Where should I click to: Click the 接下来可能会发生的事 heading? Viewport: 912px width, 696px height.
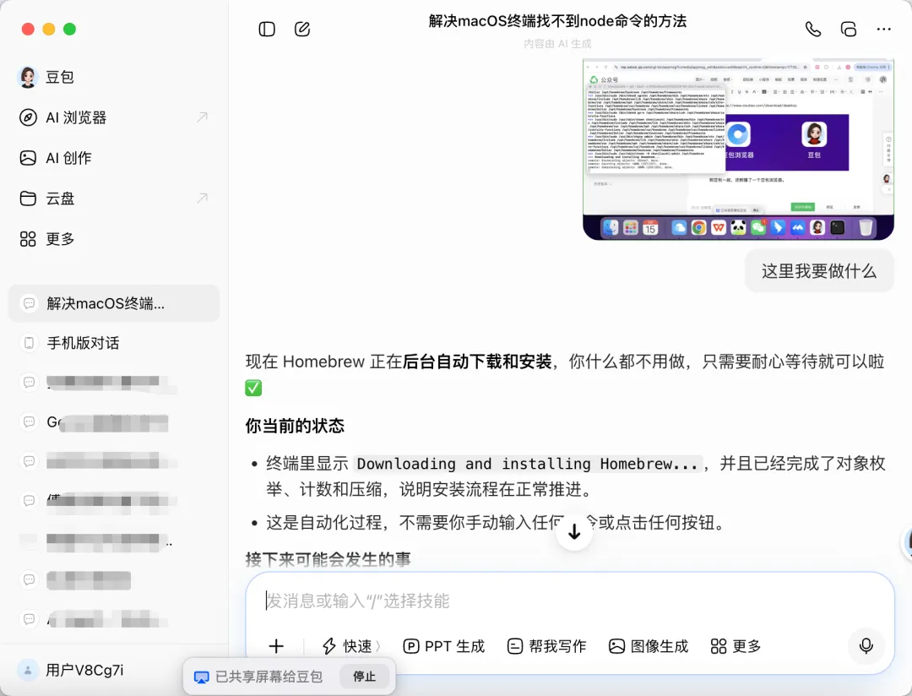coord(328,560)
